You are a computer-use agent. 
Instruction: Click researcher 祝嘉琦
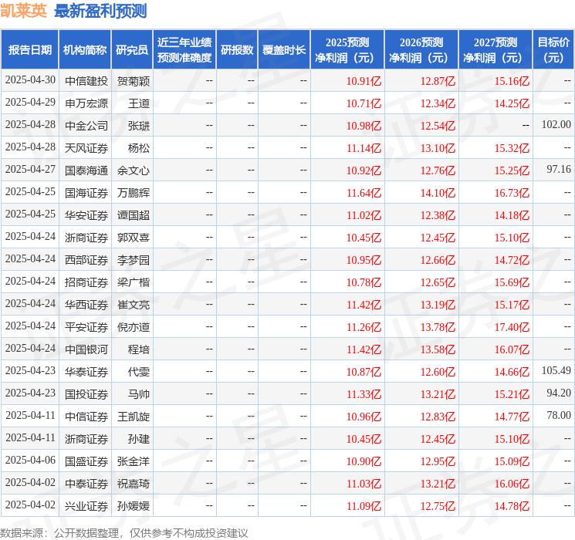point(134,484)
